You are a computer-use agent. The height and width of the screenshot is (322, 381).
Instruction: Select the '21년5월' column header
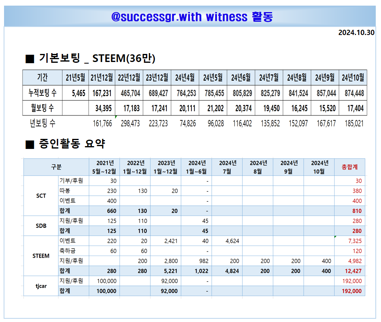tap(75, 78)
